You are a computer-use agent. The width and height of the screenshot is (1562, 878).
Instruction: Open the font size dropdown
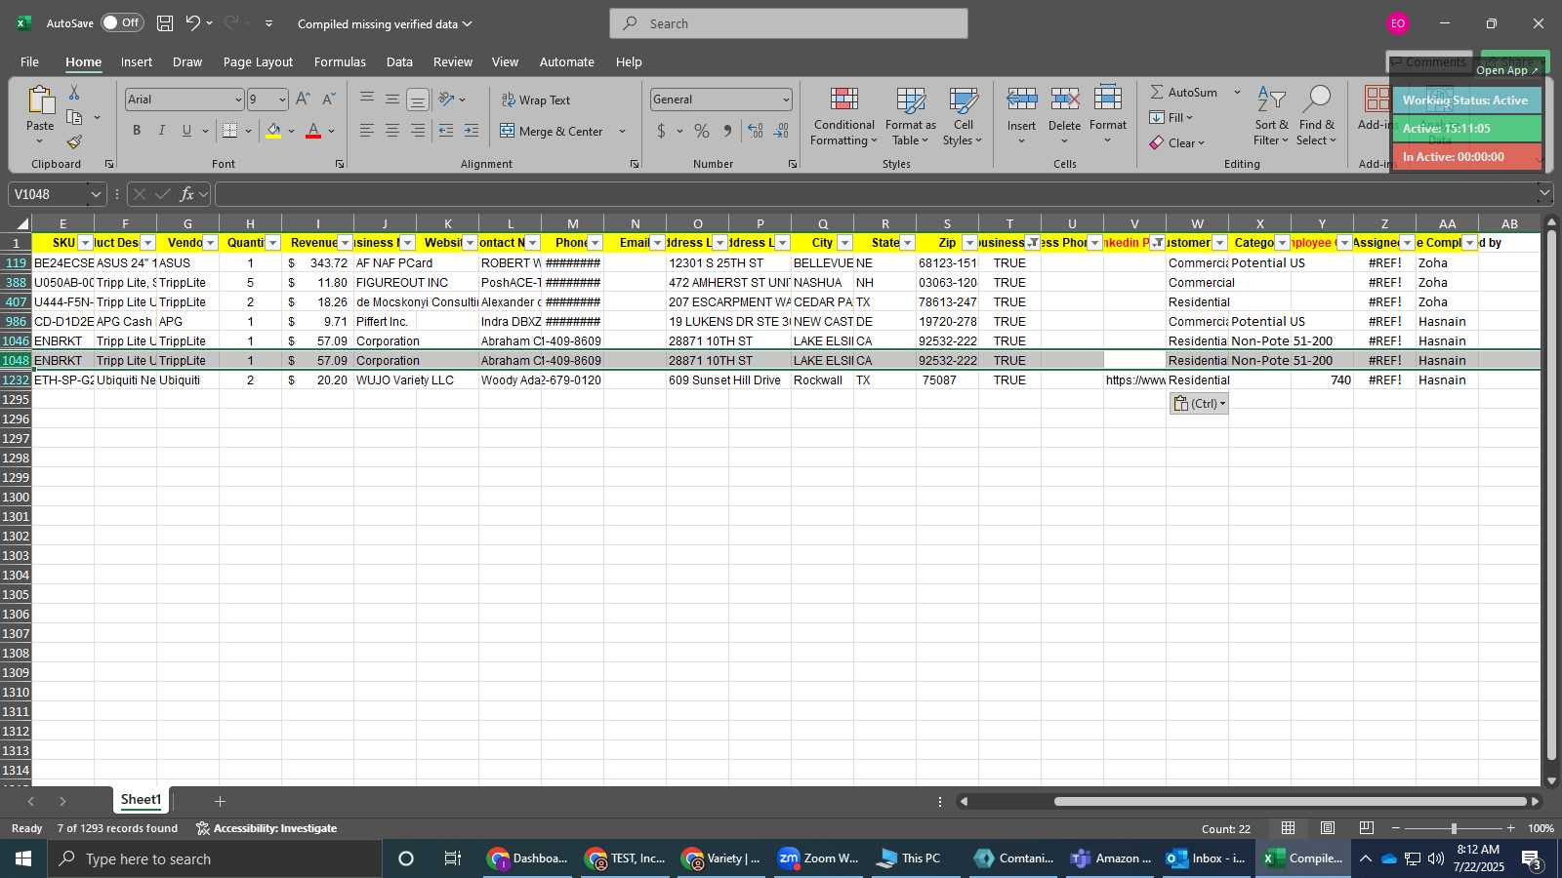pyautogui.click(x=282, y=100)
